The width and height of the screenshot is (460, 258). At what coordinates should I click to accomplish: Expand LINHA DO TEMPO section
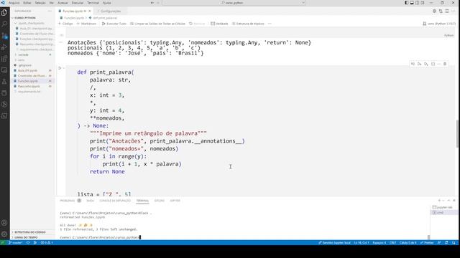[x=26, y=237]
